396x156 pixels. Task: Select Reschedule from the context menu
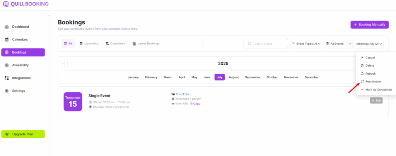coord(373,82)
